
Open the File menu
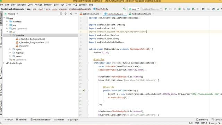pyautogui.click(x=1, y=5)
